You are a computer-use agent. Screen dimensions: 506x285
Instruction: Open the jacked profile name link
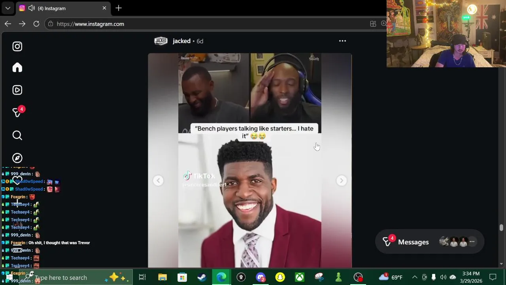tap(181, 41)
